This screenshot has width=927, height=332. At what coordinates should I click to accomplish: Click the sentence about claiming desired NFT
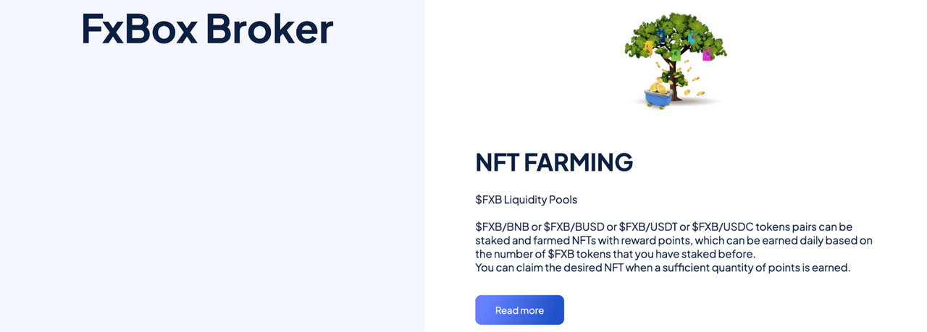click(663, 268)
